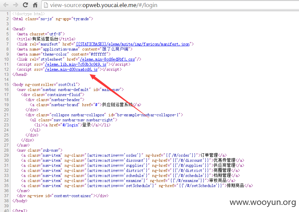Click the 排期商品 setSchedule nav-item line

[137, 186]
